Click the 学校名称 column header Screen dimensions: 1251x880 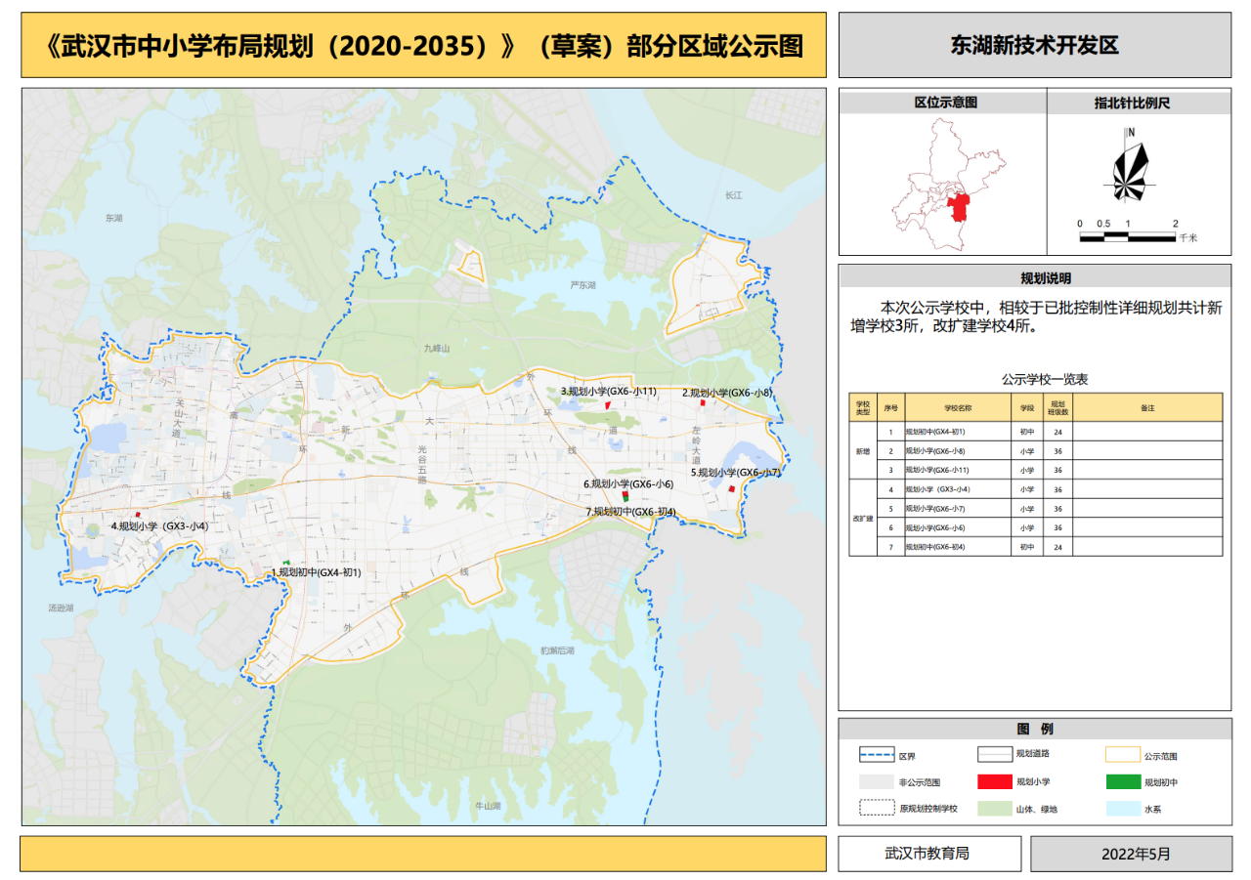[x=958, y=407]
